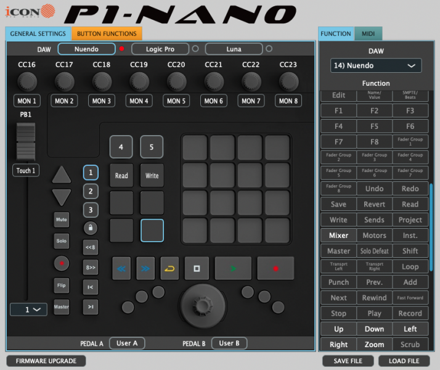Click the green play transport button
Viewport: 440px width, 370px height.
click(x=233, y=268)
